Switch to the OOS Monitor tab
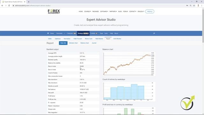The height and width of the screenshot is (115, 204). pos(117,39)
